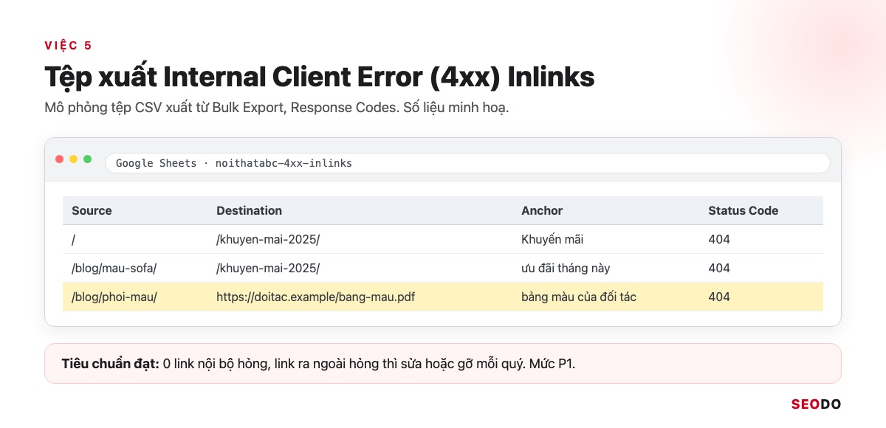This screenshot has height=428, width=886.
Task: Click status 404 in the mau-sofa row
Action: click(x=719, y=268)
